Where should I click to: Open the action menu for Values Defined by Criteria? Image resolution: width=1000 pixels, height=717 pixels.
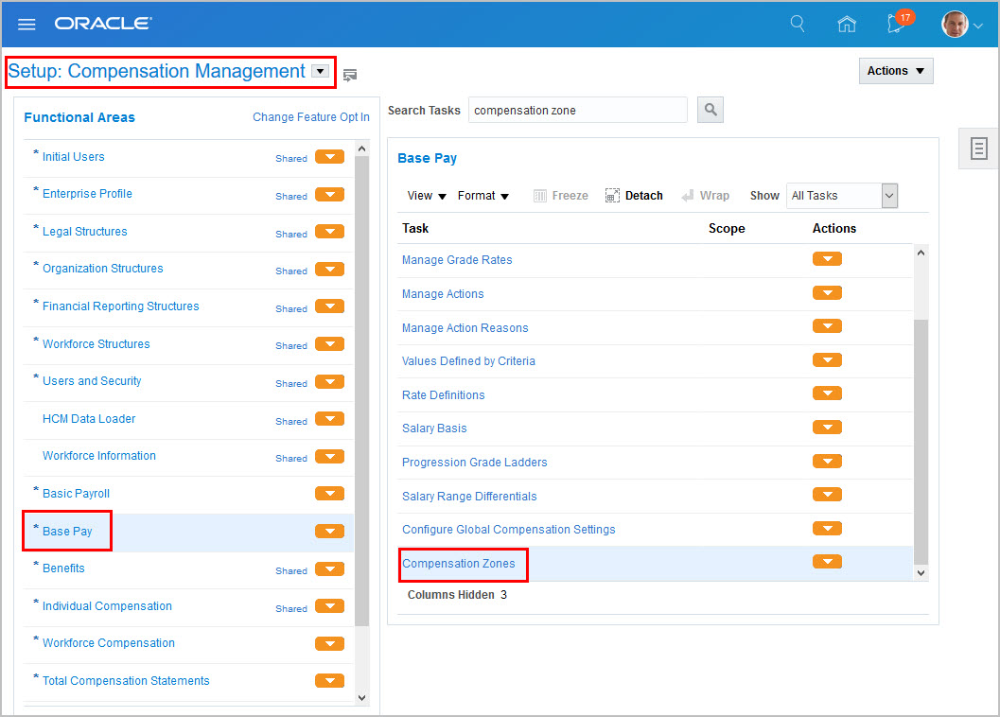pyautogui.click(x=827, y=359)
